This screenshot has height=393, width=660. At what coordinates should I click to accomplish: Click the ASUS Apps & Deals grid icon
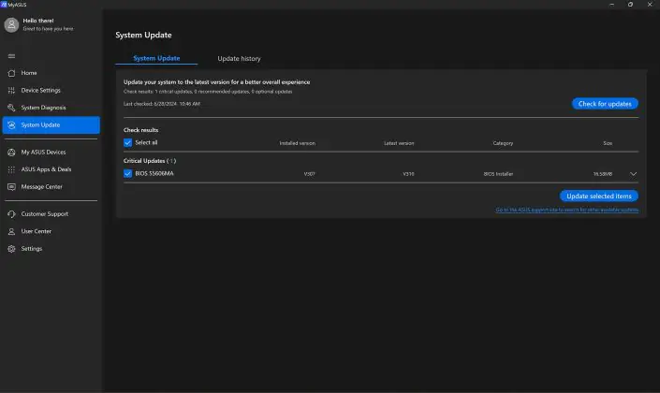[x=11, y=169]
